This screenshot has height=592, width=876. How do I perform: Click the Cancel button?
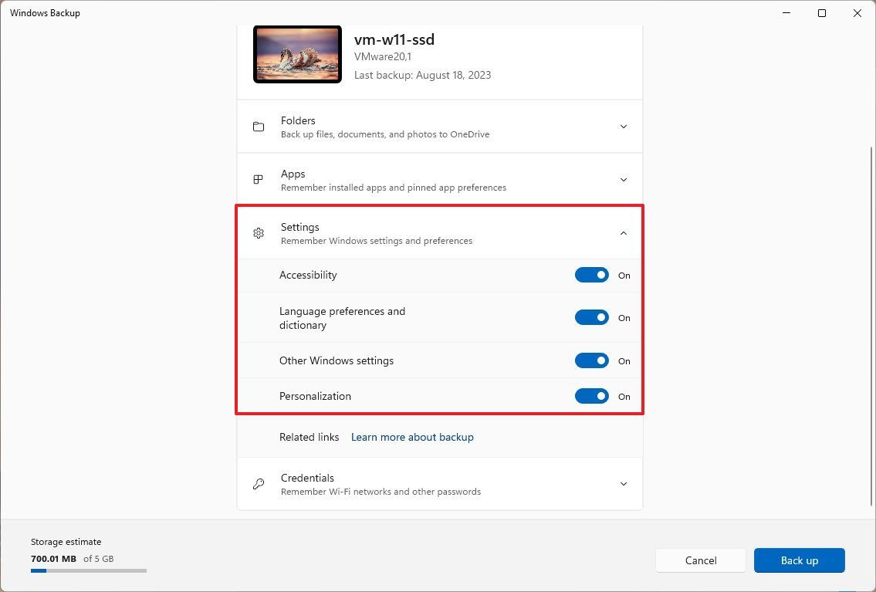[700, 560]
